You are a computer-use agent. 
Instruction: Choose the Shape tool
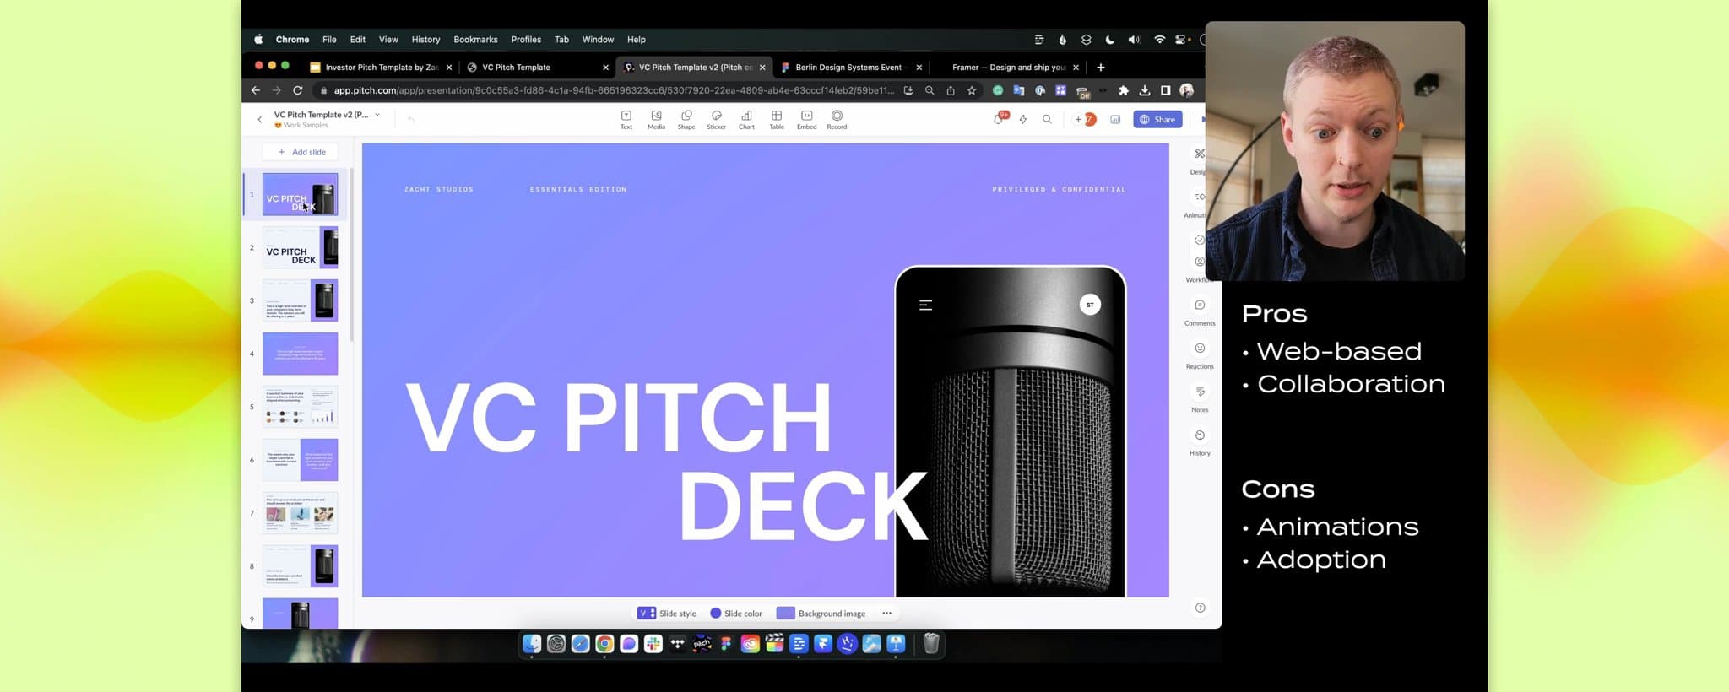pyautogui.click(x=686, y=119)
